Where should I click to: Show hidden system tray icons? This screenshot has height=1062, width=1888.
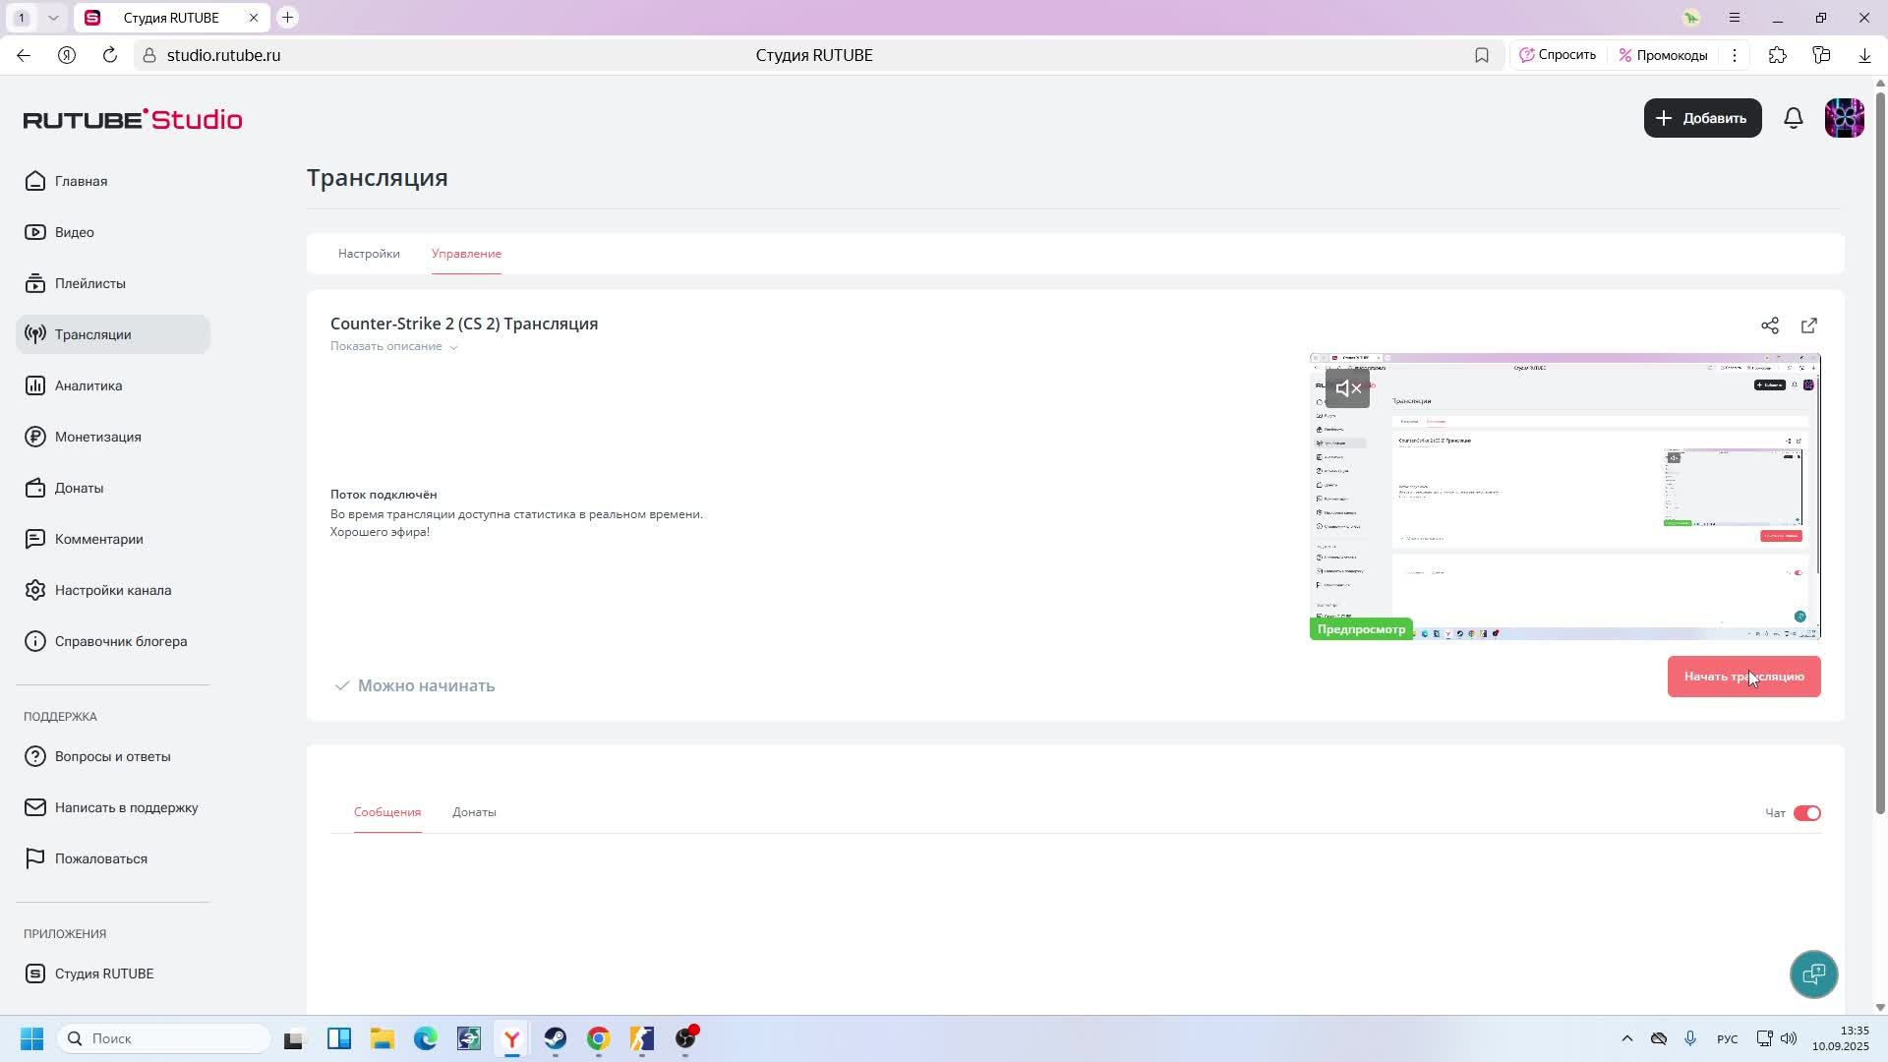click(x=1626, y=1038)
